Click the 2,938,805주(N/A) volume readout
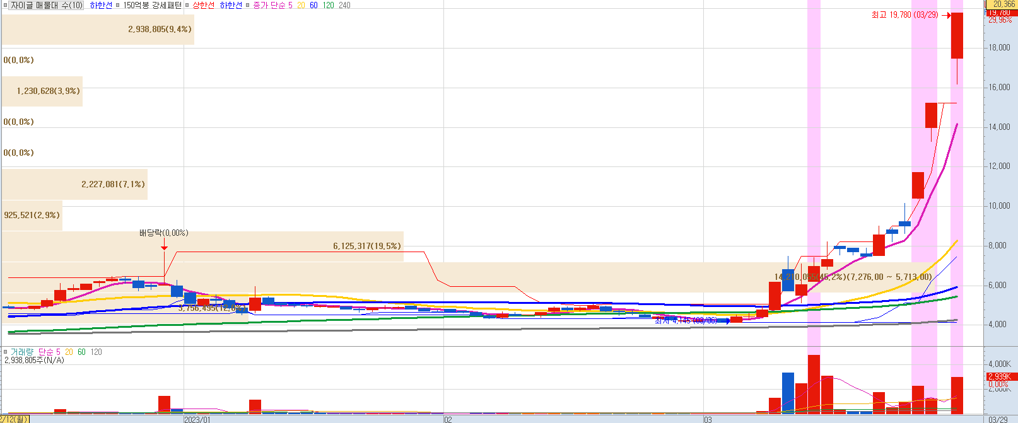 [34, 361]
